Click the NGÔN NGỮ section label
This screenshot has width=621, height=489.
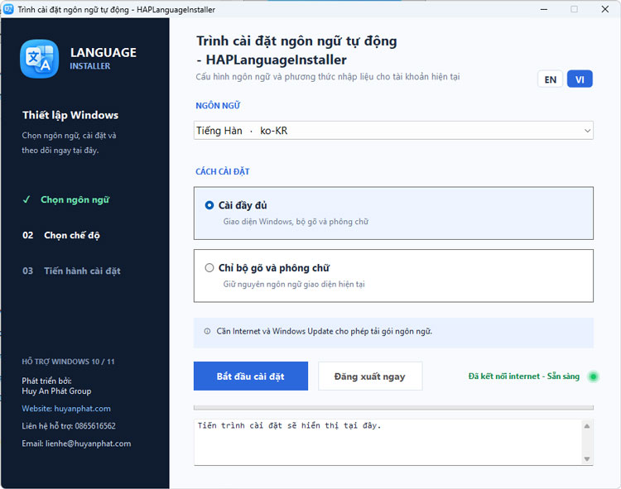coord(218,106)
